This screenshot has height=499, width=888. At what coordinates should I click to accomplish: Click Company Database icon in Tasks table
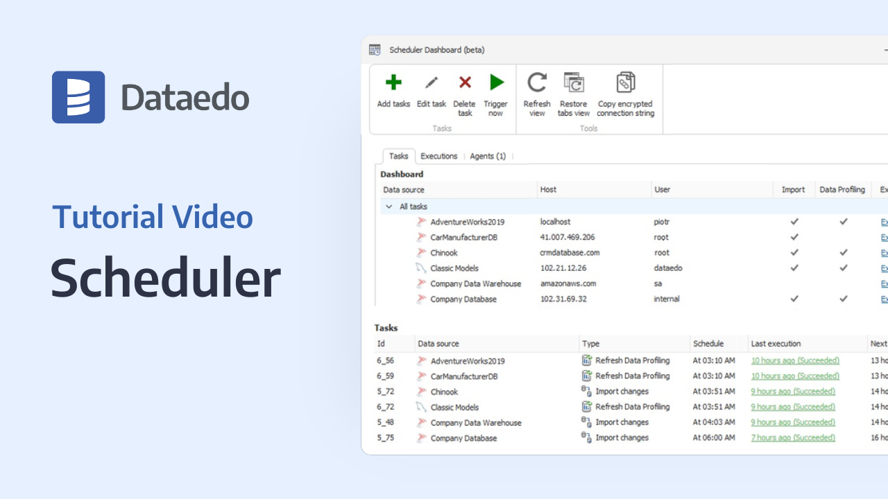pyautogui.click(x=421, y=438)
